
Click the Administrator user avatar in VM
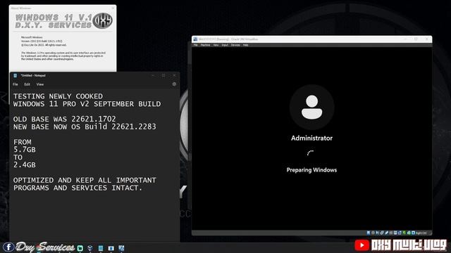311,108
